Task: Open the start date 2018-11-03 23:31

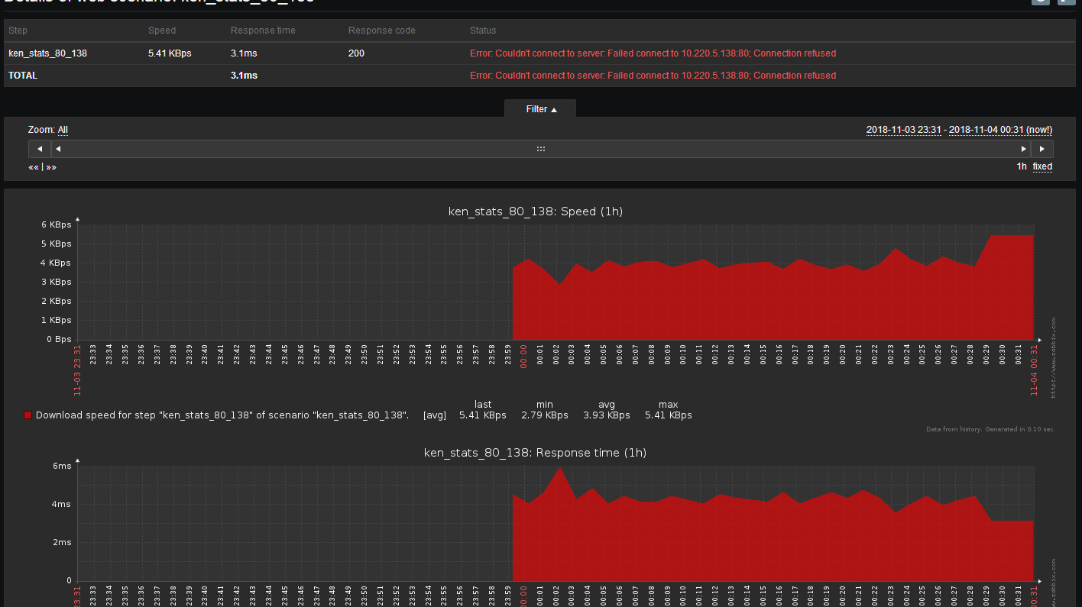Action: [x=903, y=130]
